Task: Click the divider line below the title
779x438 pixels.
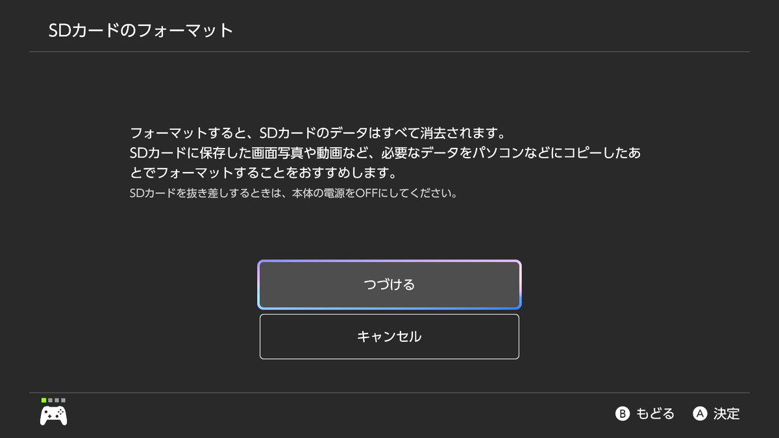Action: [x=389, y=52]
